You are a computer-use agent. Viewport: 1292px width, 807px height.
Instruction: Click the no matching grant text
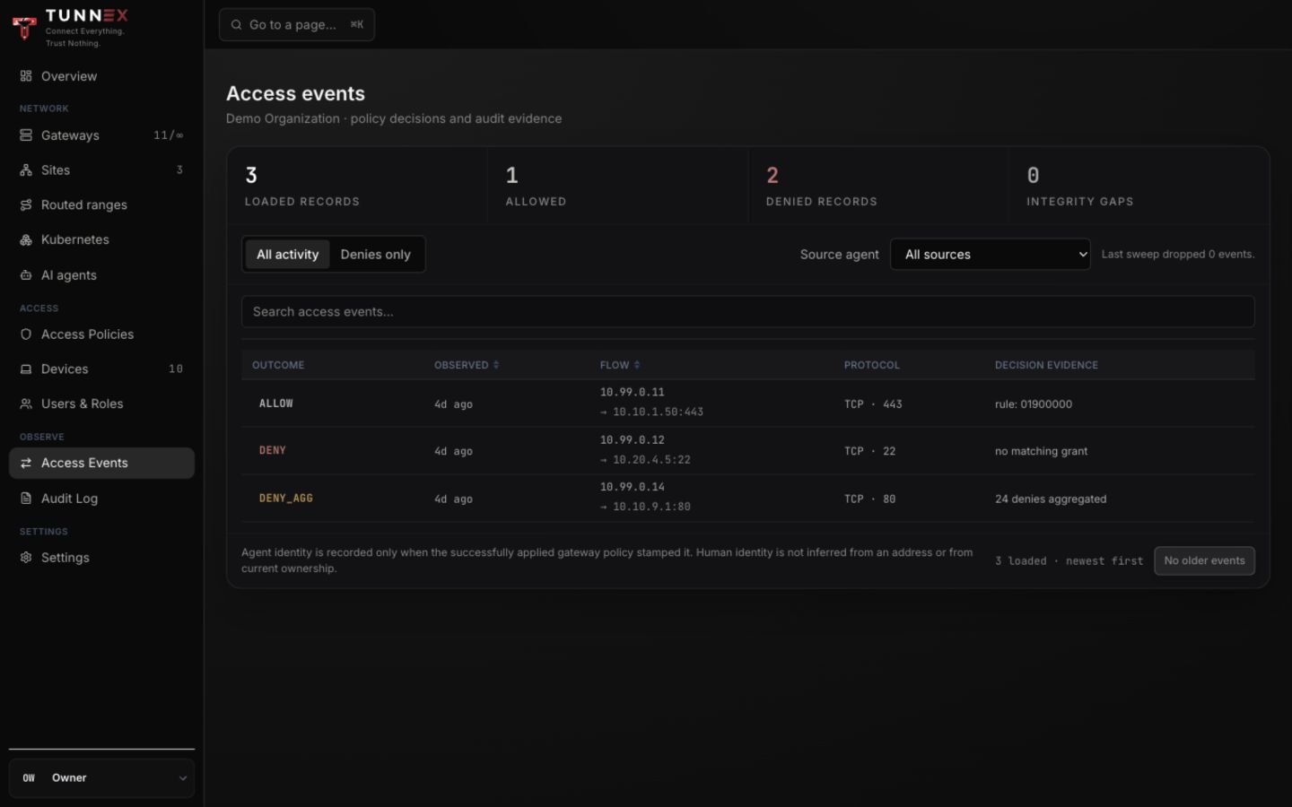pyautogui.click(x=1041, y=452)
